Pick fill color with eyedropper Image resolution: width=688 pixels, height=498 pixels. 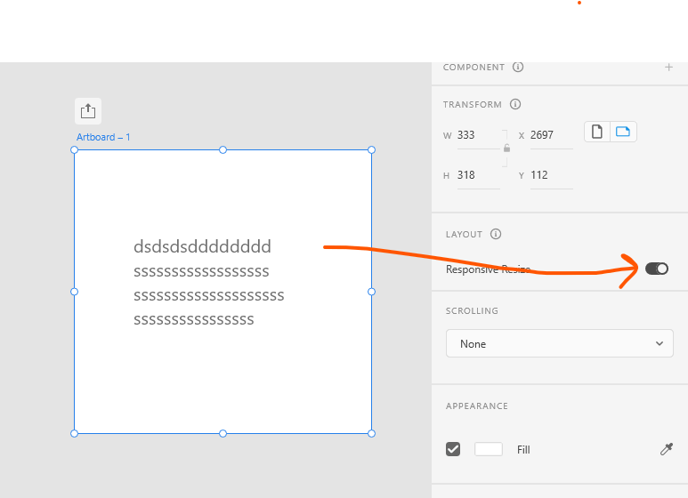pos(666,449)
